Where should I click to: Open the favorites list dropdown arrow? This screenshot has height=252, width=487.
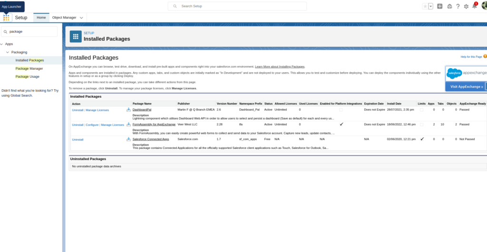[430, 6]
